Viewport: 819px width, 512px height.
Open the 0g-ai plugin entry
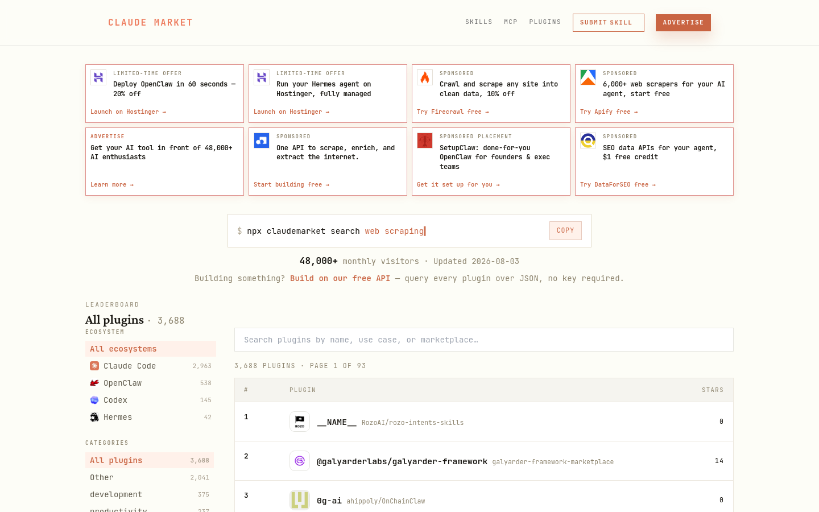484,497
